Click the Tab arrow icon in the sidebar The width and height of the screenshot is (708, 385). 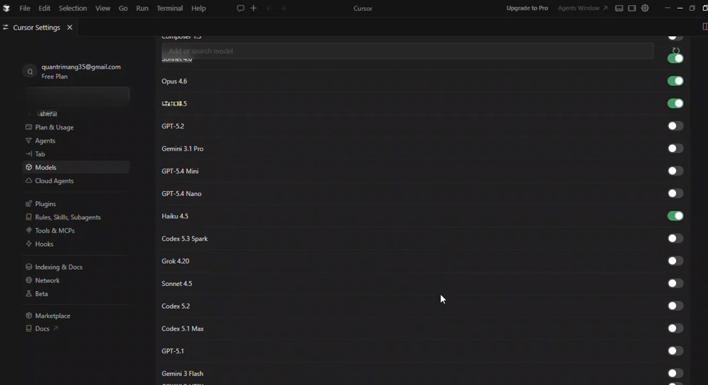[29, 154]
